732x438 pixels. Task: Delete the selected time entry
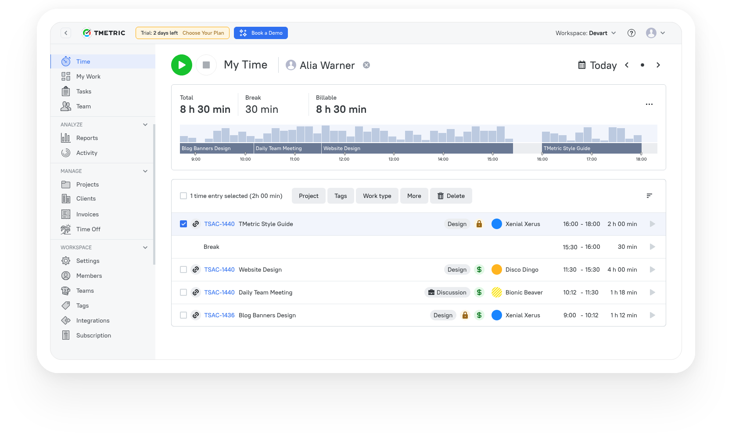(451, 196)
